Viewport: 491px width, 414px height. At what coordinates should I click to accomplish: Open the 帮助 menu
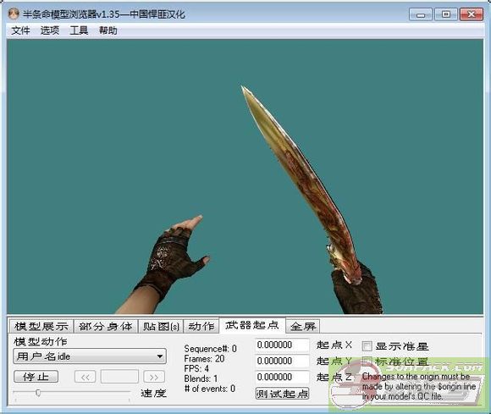point(108,30)
